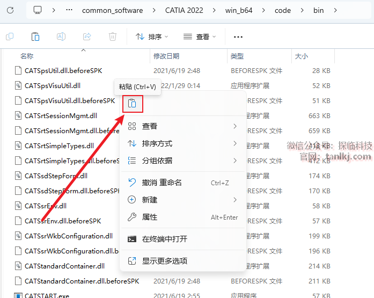Open the 分组依据 submenu in the context menu
The image size is (374, 298).
pyautogui.click(x=183, y=161)
